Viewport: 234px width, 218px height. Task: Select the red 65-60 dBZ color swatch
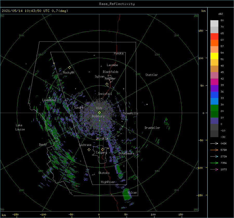click(214, 37)
